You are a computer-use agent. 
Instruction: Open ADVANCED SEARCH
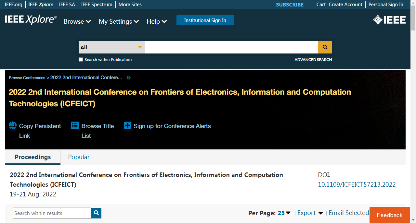coord(313,60)
